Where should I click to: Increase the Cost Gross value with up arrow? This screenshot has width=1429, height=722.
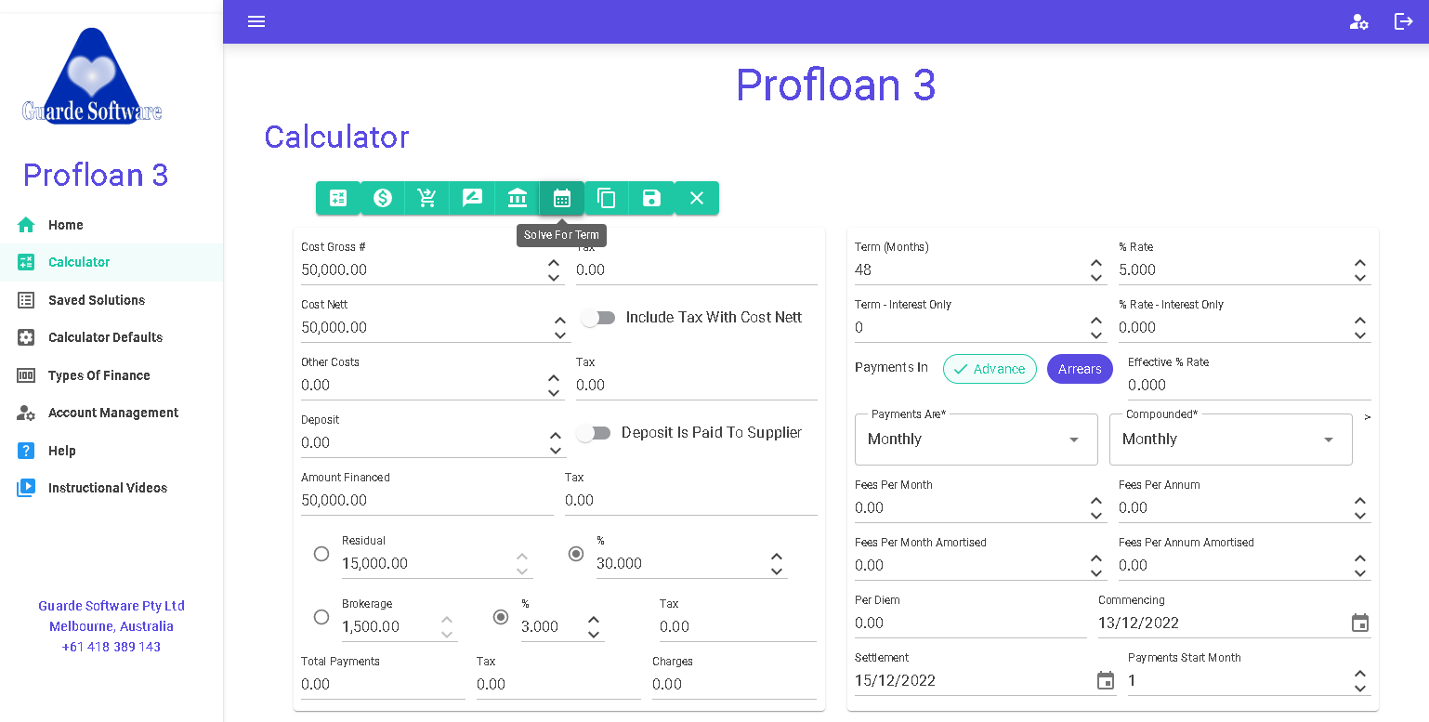coord(554,264)
